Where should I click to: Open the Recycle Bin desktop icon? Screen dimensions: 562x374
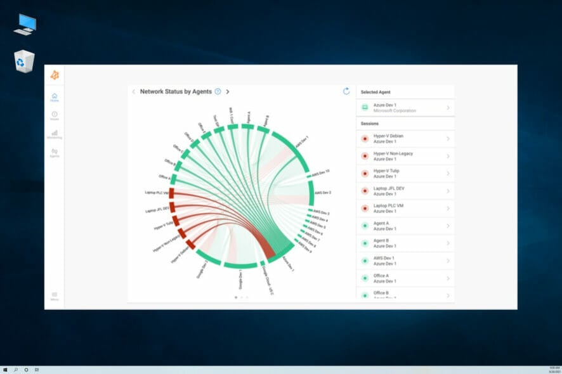24,61
